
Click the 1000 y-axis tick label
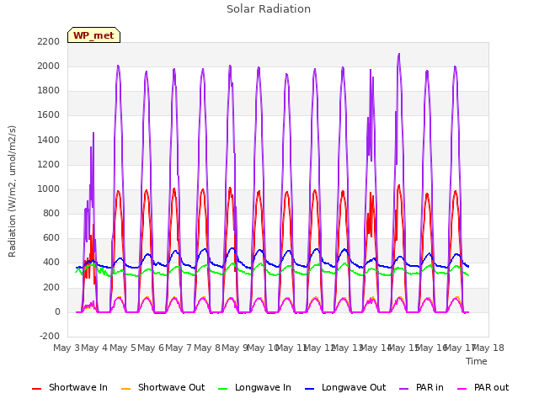(49, 189)
